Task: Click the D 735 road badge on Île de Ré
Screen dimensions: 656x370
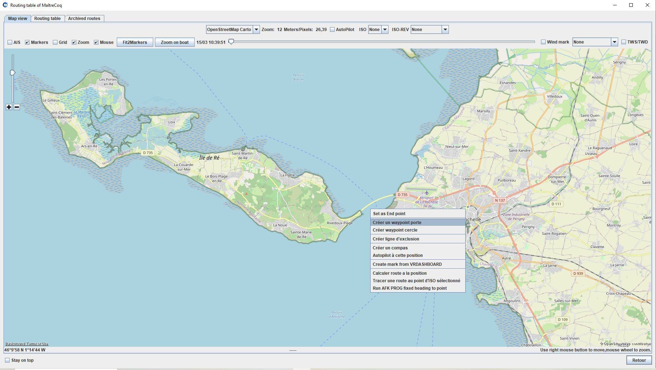Action: click(148, 153)
